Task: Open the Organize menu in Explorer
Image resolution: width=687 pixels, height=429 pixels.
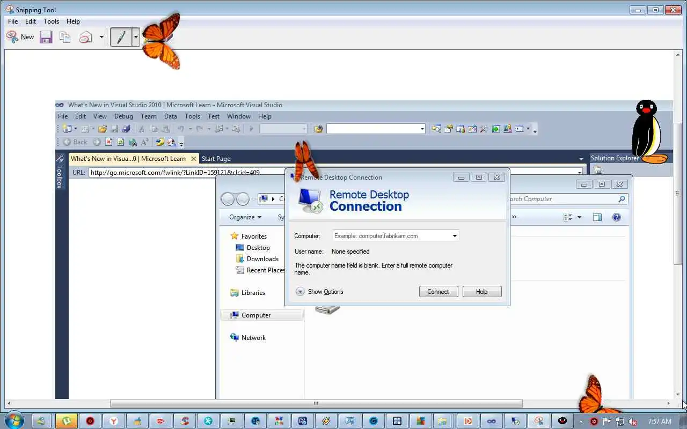Action: pyautogui.click(x=245, y=217)
